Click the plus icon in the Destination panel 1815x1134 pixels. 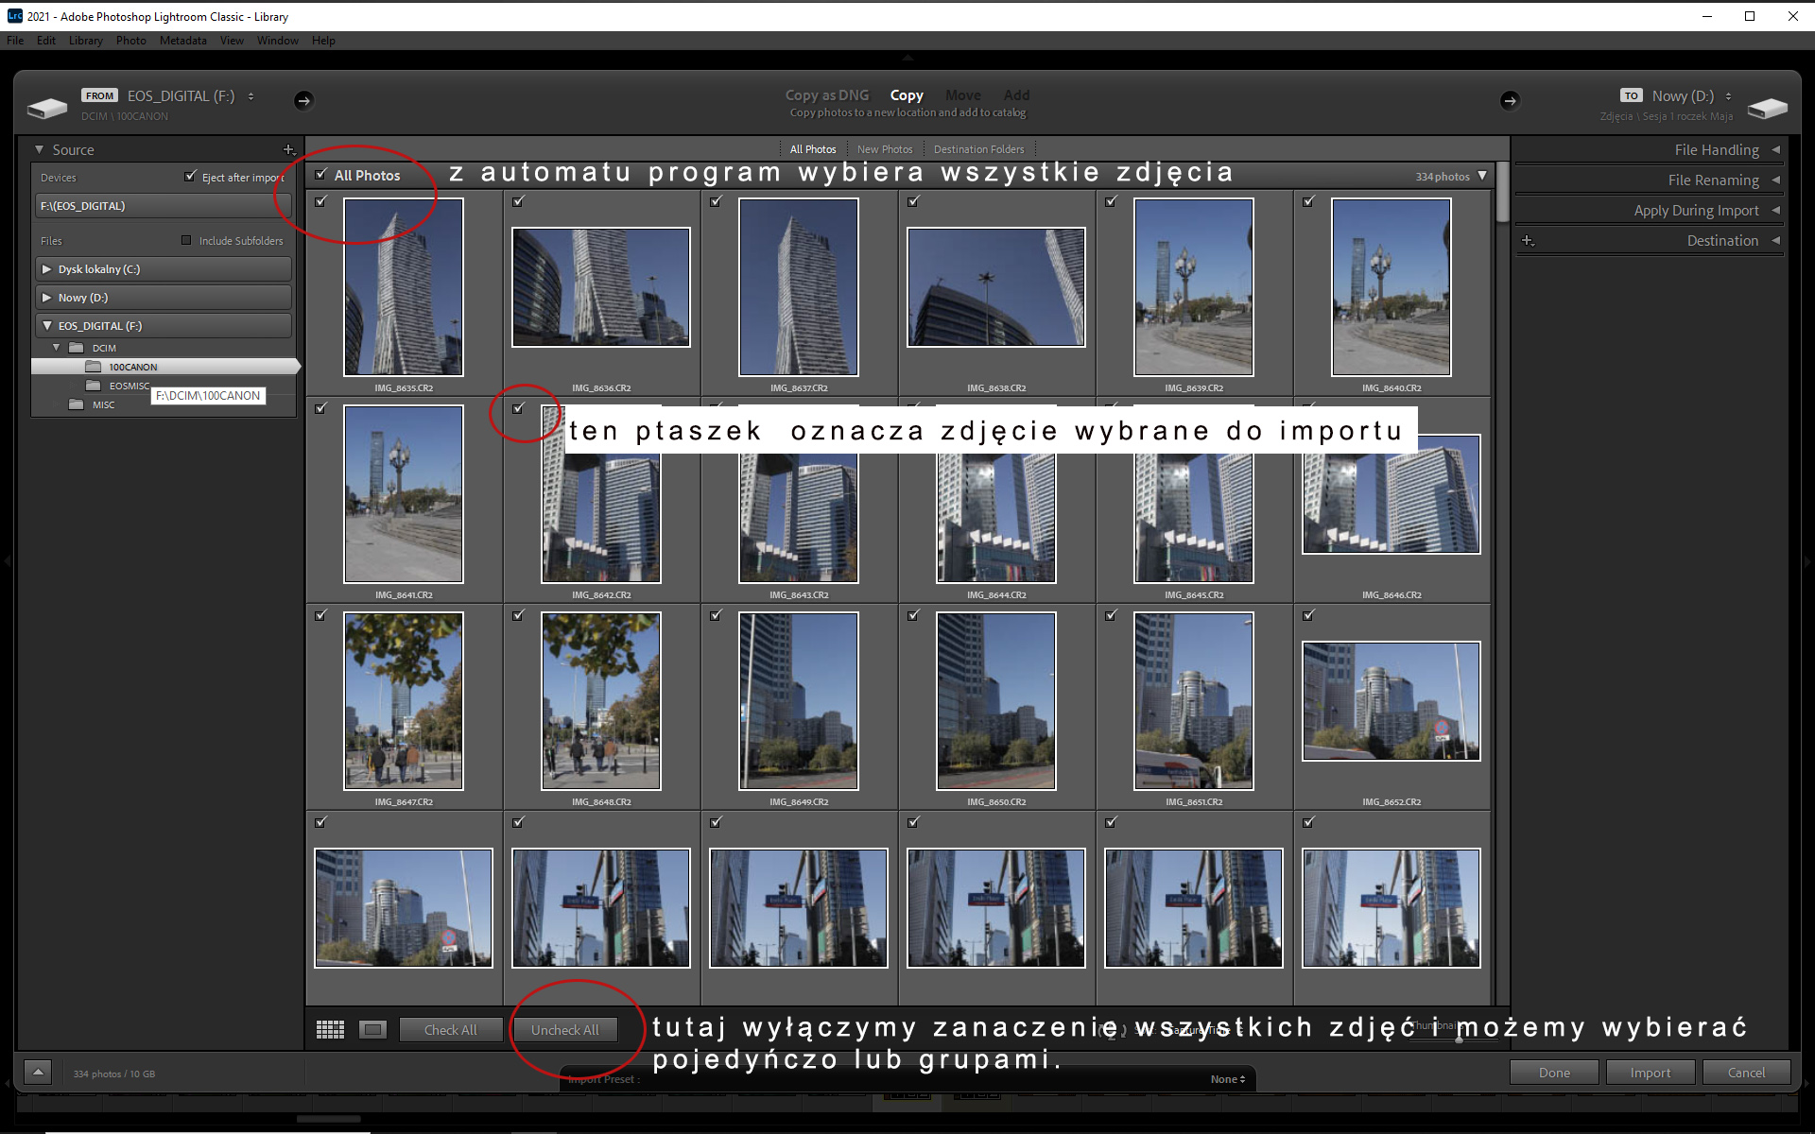tap(1528, 241)
